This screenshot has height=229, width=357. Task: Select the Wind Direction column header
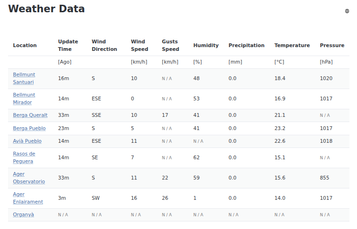pyautogui.click(x=104, y=45)
